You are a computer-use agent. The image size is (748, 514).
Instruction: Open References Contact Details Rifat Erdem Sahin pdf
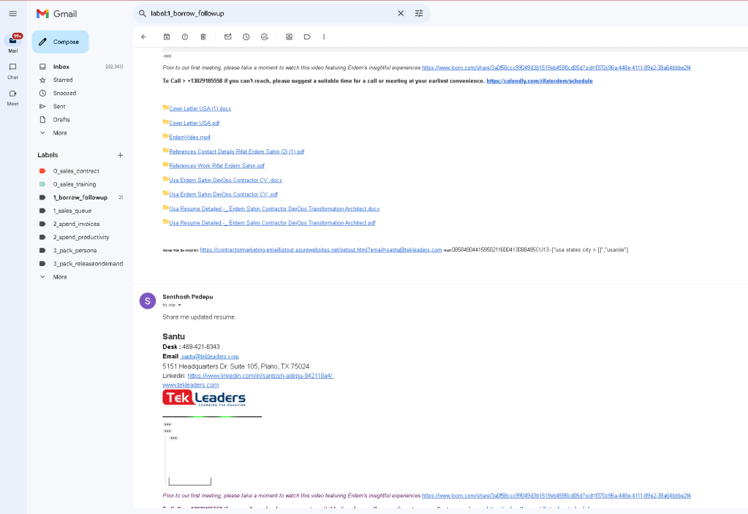point(236,151)
